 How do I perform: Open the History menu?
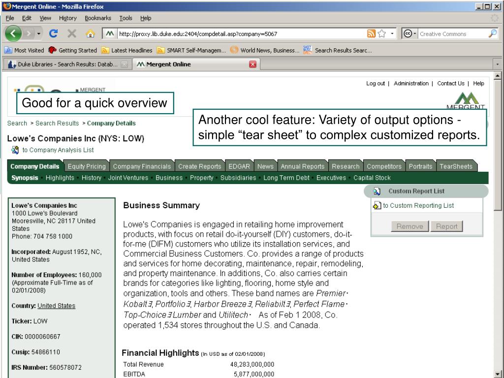(67, 18)
